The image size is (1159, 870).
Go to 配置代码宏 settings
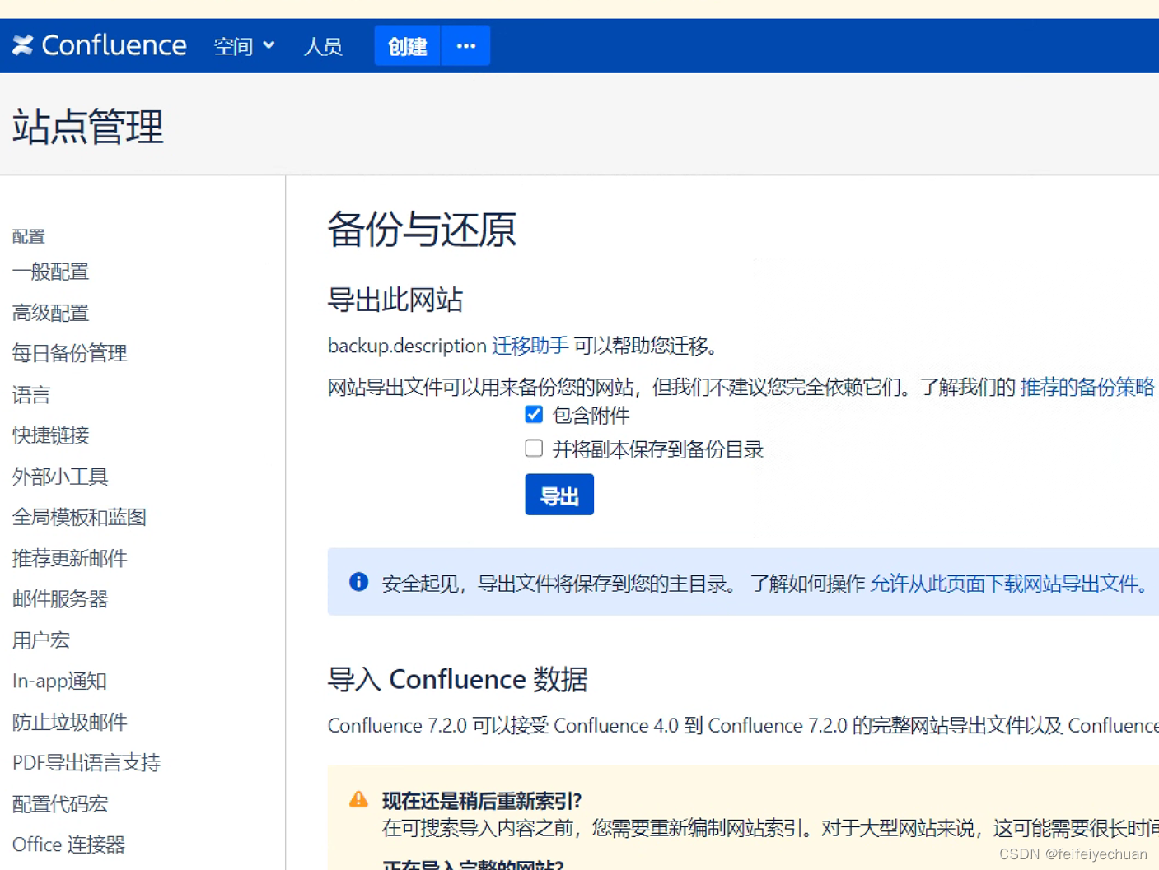pyautogui.click(x=60, y=803)
